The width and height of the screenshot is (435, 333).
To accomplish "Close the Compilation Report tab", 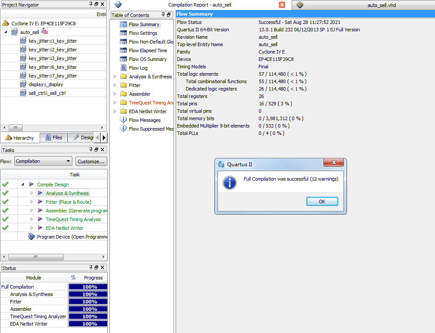I will (x=282, y=5).
